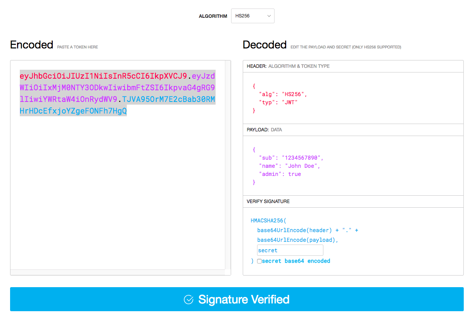The image size is (475, 317).
Task: Click the HMACSHA256( text
Action: (268, 221)
